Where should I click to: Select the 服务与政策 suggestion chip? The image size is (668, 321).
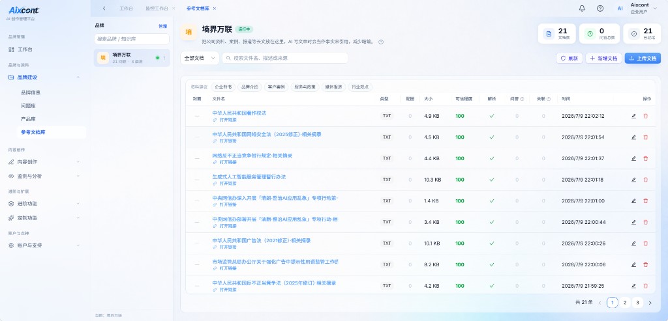point(305,87)
